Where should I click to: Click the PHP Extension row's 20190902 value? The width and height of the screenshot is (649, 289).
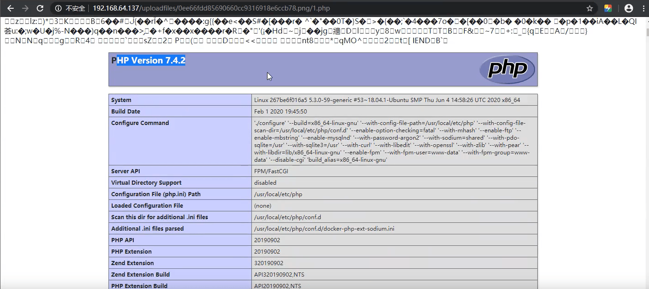267,251
